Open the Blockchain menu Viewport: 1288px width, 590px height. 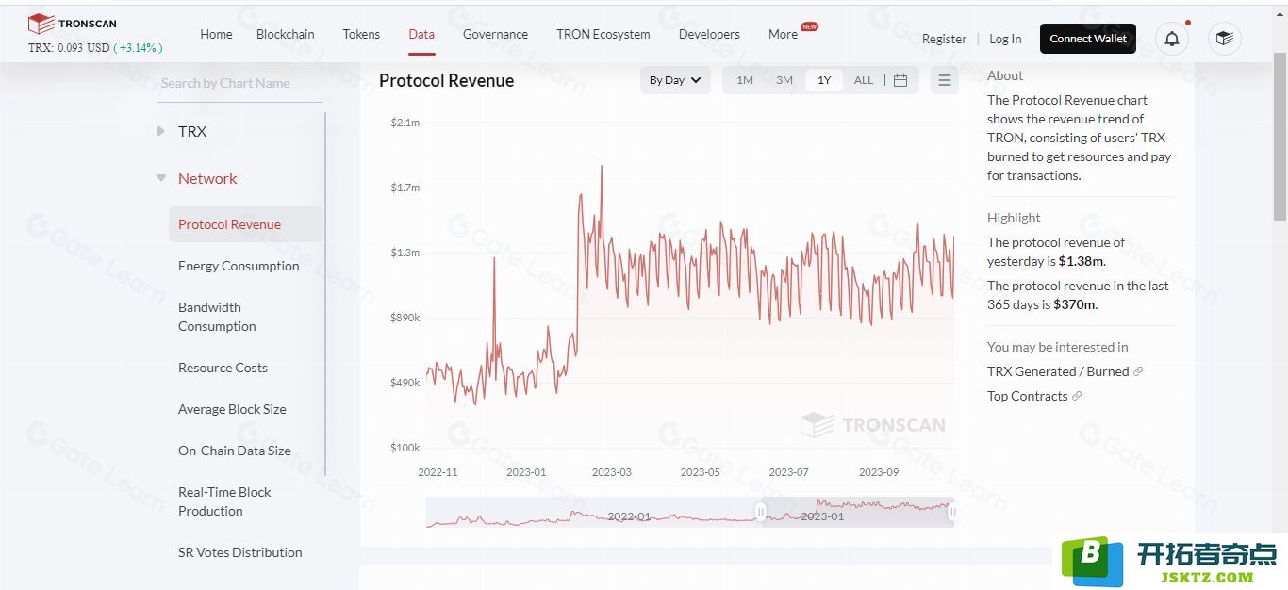click(x=286, y=34)
